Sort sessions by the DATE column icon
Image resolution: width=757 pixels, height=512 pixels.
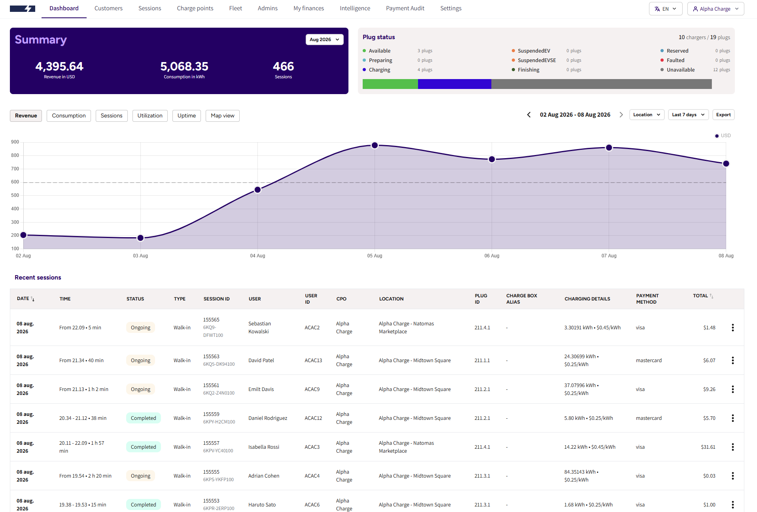32,299
